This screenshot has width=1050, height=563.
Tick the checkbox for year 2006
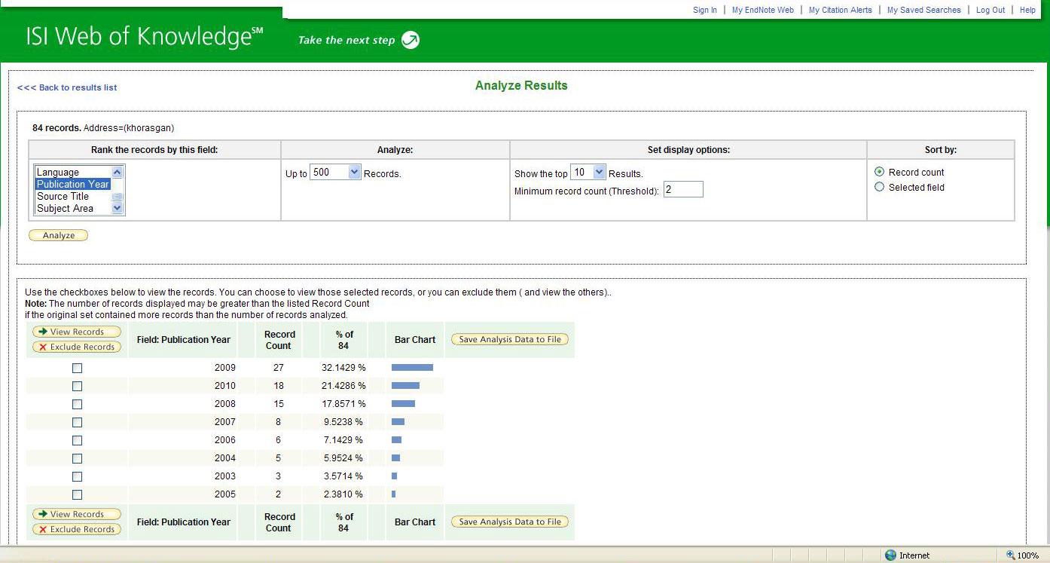77,441
